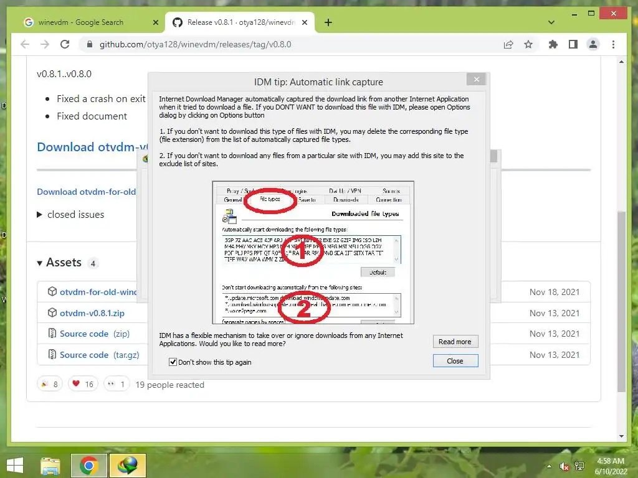Open Chrome profile avatar
The width and height of the screenshot is (638, 478).
click(x=593, y=44)
